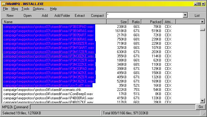
Task: Select file P3M00ZER.wav
Action: point(49,43)
